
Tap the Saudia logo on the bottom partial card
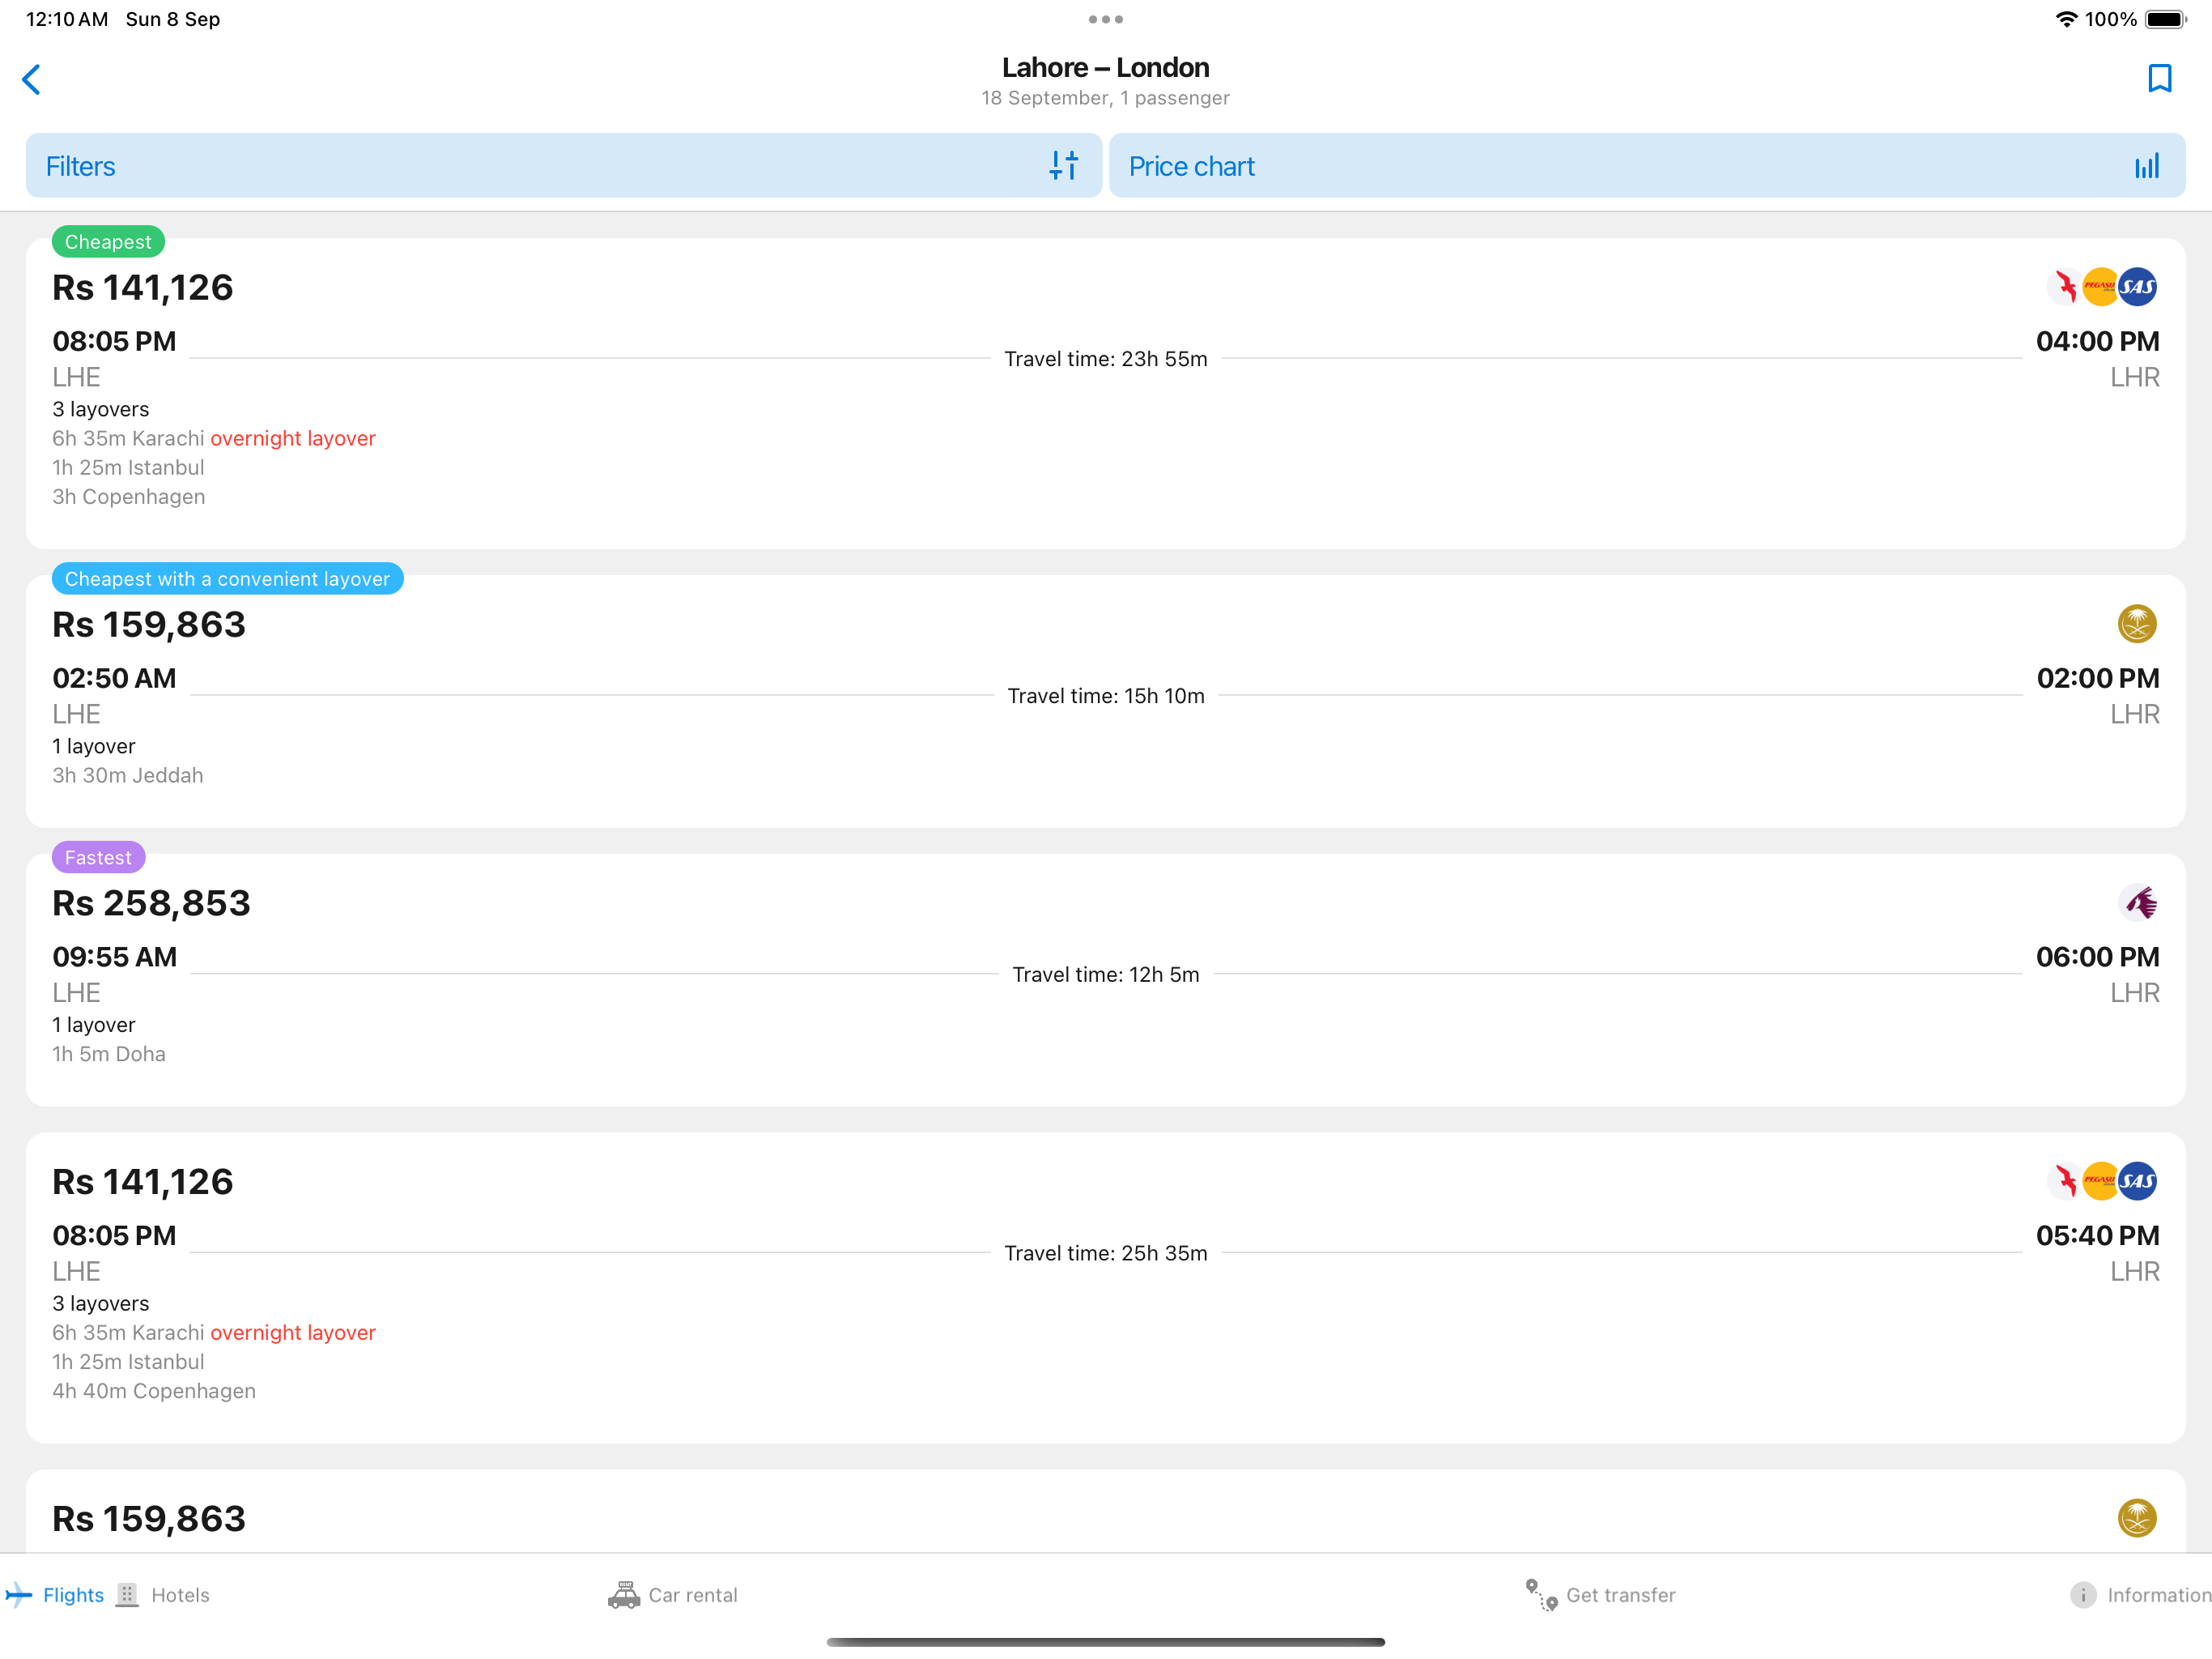pyautogui.click(x=2138, y=1518)
